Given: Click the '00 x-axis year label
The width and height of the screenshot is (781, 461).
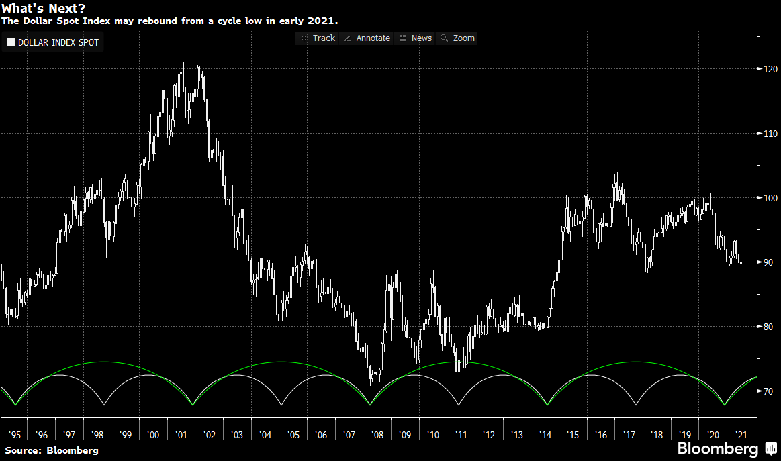Looking at the screenshot, I should point(153,435).
